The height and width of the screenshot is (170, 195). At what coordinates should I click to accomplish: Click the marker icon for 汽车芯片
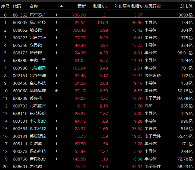coord(56,15)
